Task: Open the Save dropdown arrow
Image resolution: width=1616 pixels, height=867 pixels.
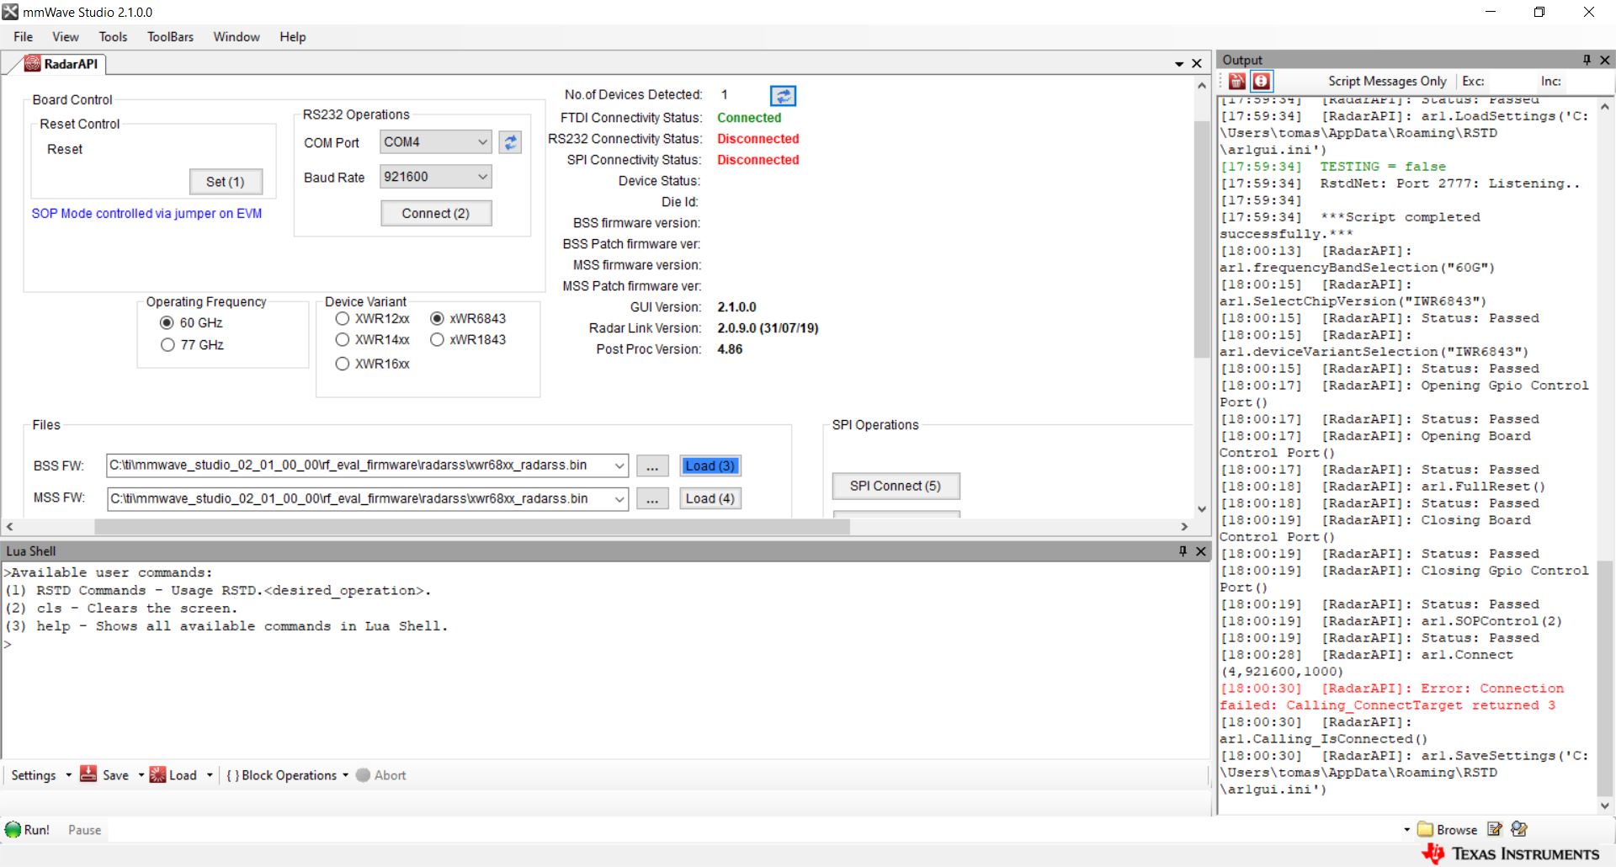Action: (141, 775)
